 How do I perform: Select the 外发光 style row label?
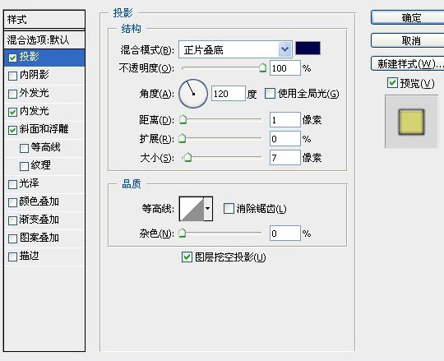pyautogui.click(x=34, y=93)
